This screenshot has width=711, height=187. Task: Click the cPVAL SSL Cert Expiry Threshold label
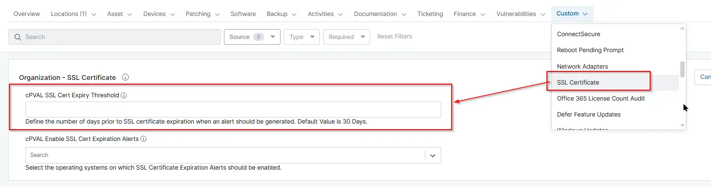[x=72, y=95]
